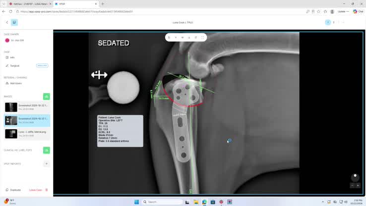Click the zoom out minus button
Image resolution: width=366 pixels, height=206 pixels.
(x=353, y=186)
